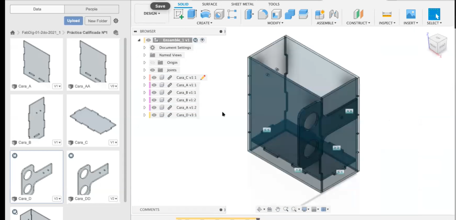
Task: Hide the Cara_D v3:1 component
Action: pyautogui.click(x=154, y=115)
